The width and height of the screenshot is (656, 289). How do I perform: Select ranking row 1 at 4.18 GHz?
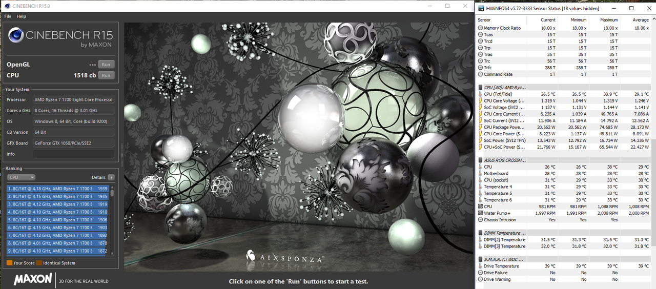coord(57,189)
